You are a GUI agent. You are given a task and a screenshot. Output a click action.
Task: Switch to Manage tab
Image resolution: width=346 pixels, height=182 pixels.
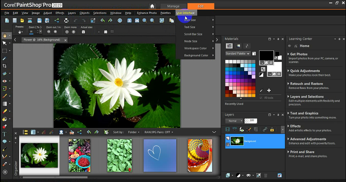(174, 6)
